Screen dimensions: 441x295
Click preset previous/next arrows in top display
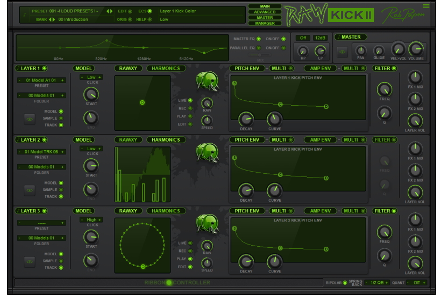pyautogui.click(x=109, y=11)
